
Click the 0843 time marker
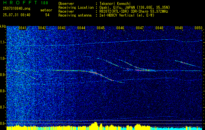(62, 28)
